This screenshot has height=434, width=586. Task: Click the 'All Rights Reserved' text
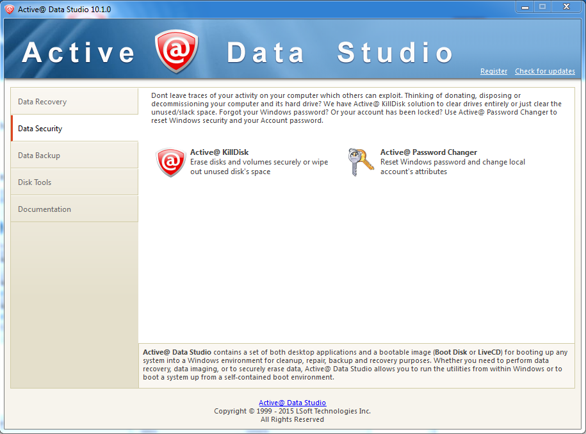pos(292,419)
